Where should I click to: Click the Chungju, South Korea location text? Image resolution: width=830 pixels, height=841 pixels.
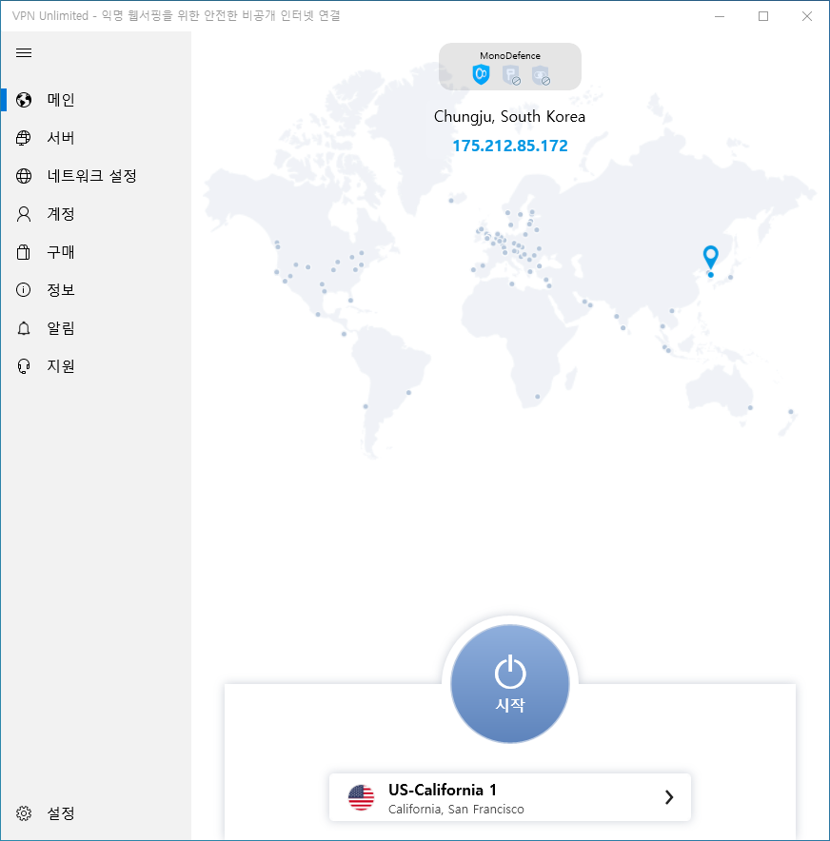pyautogui.click(x=509, y=117)
